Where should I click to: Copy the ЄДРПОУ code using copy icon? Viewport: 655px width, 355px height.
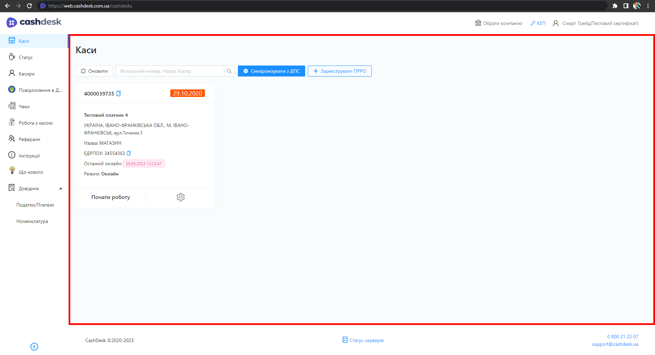129,153
